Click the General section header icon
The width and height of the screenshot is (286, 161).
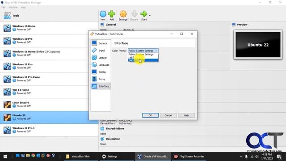[102, 25]
